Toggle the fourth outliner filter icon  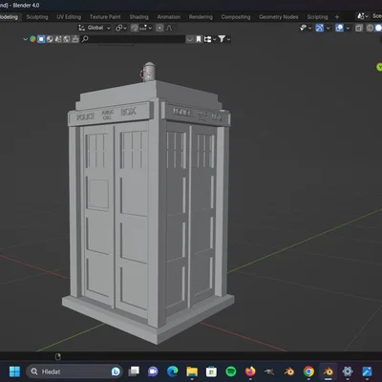click(x=58, y=39)
